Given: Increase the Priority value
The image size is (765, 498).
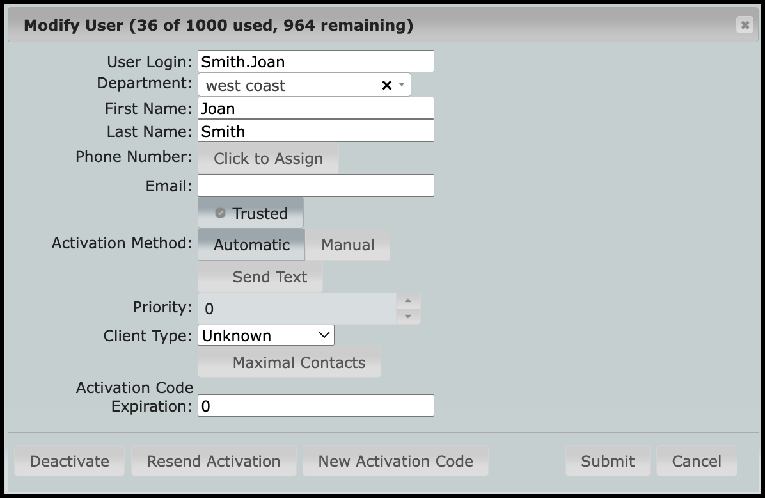Looking at the screenshot, I should tap(408, 301).
